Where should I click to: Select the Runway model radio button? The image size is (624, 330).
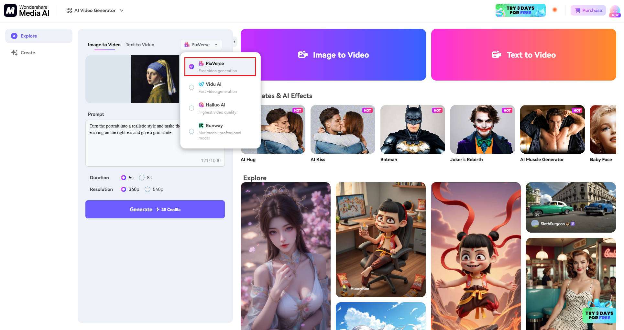pos(192,131)
